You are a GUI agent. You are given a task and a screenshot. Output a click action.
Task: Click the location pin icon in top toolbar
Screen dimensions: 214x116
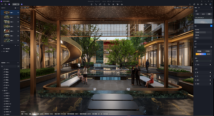pos(91,4)
